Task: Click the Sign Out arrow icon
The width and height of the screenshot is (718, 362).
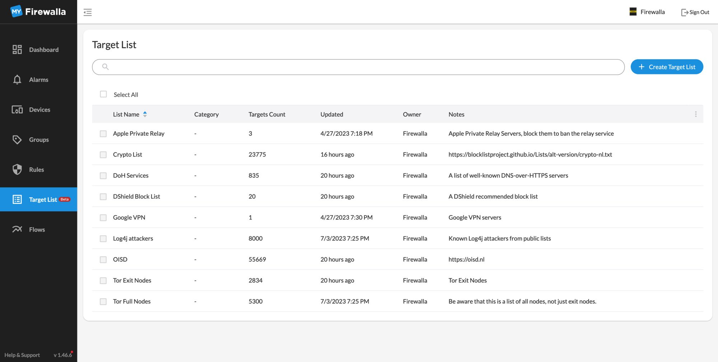Action: (685, 12)
